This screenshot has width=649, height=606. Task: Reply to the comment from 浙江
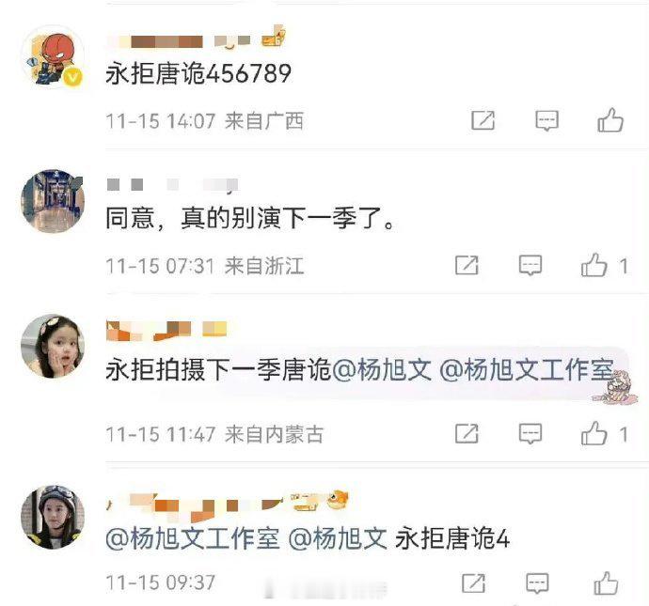[x=530, y=265]
